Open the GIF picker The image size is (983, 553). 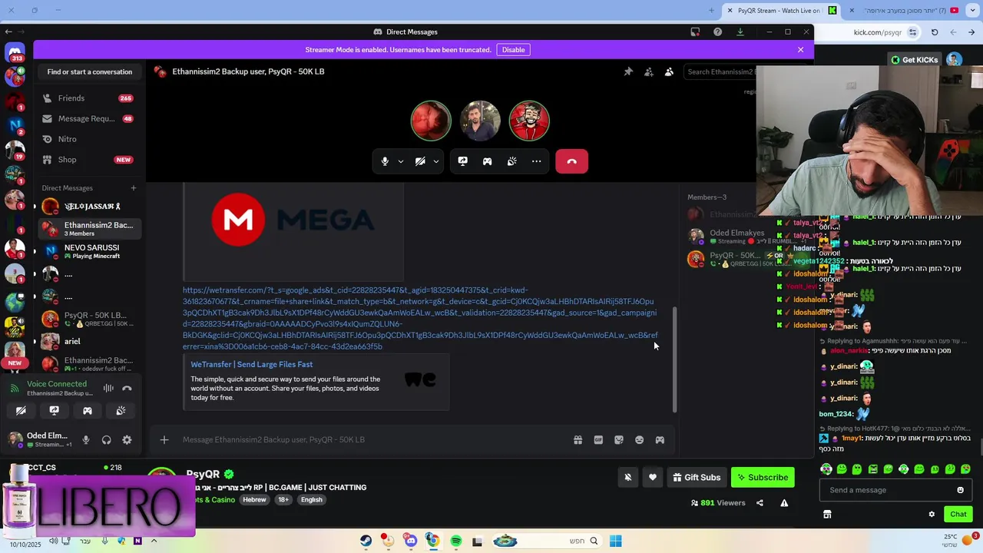pyautogui.click(x=598, y=440)
